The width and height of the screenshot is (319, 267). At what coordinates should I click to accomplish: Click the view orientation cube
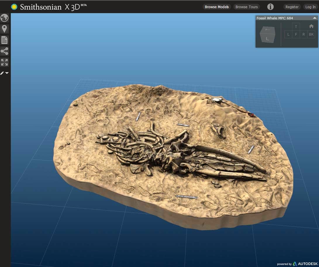click(x=268, y=34)
